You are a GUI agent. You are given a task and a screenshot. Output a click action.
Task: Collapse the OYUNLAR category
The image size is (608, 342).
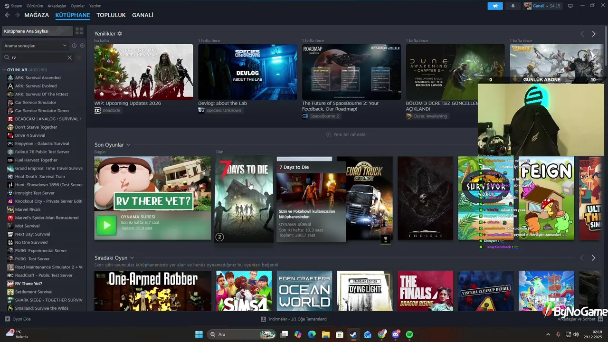click(4, 70)
